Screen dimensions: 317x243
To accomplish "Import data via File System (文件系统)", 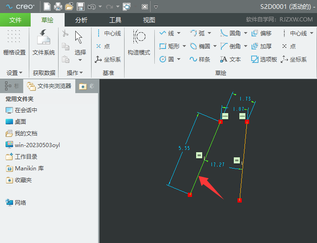I will pyautogui.click(x=44, y=42).
